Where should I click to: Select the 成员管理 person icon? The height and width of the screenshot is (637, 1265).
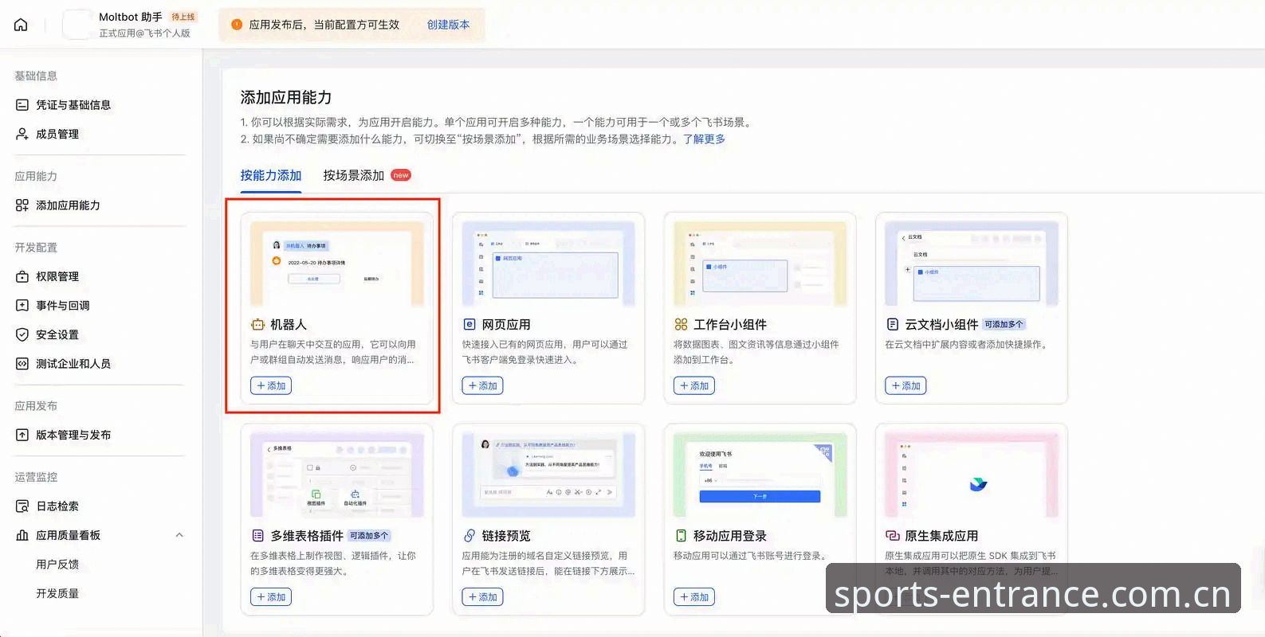click(22, 134)
